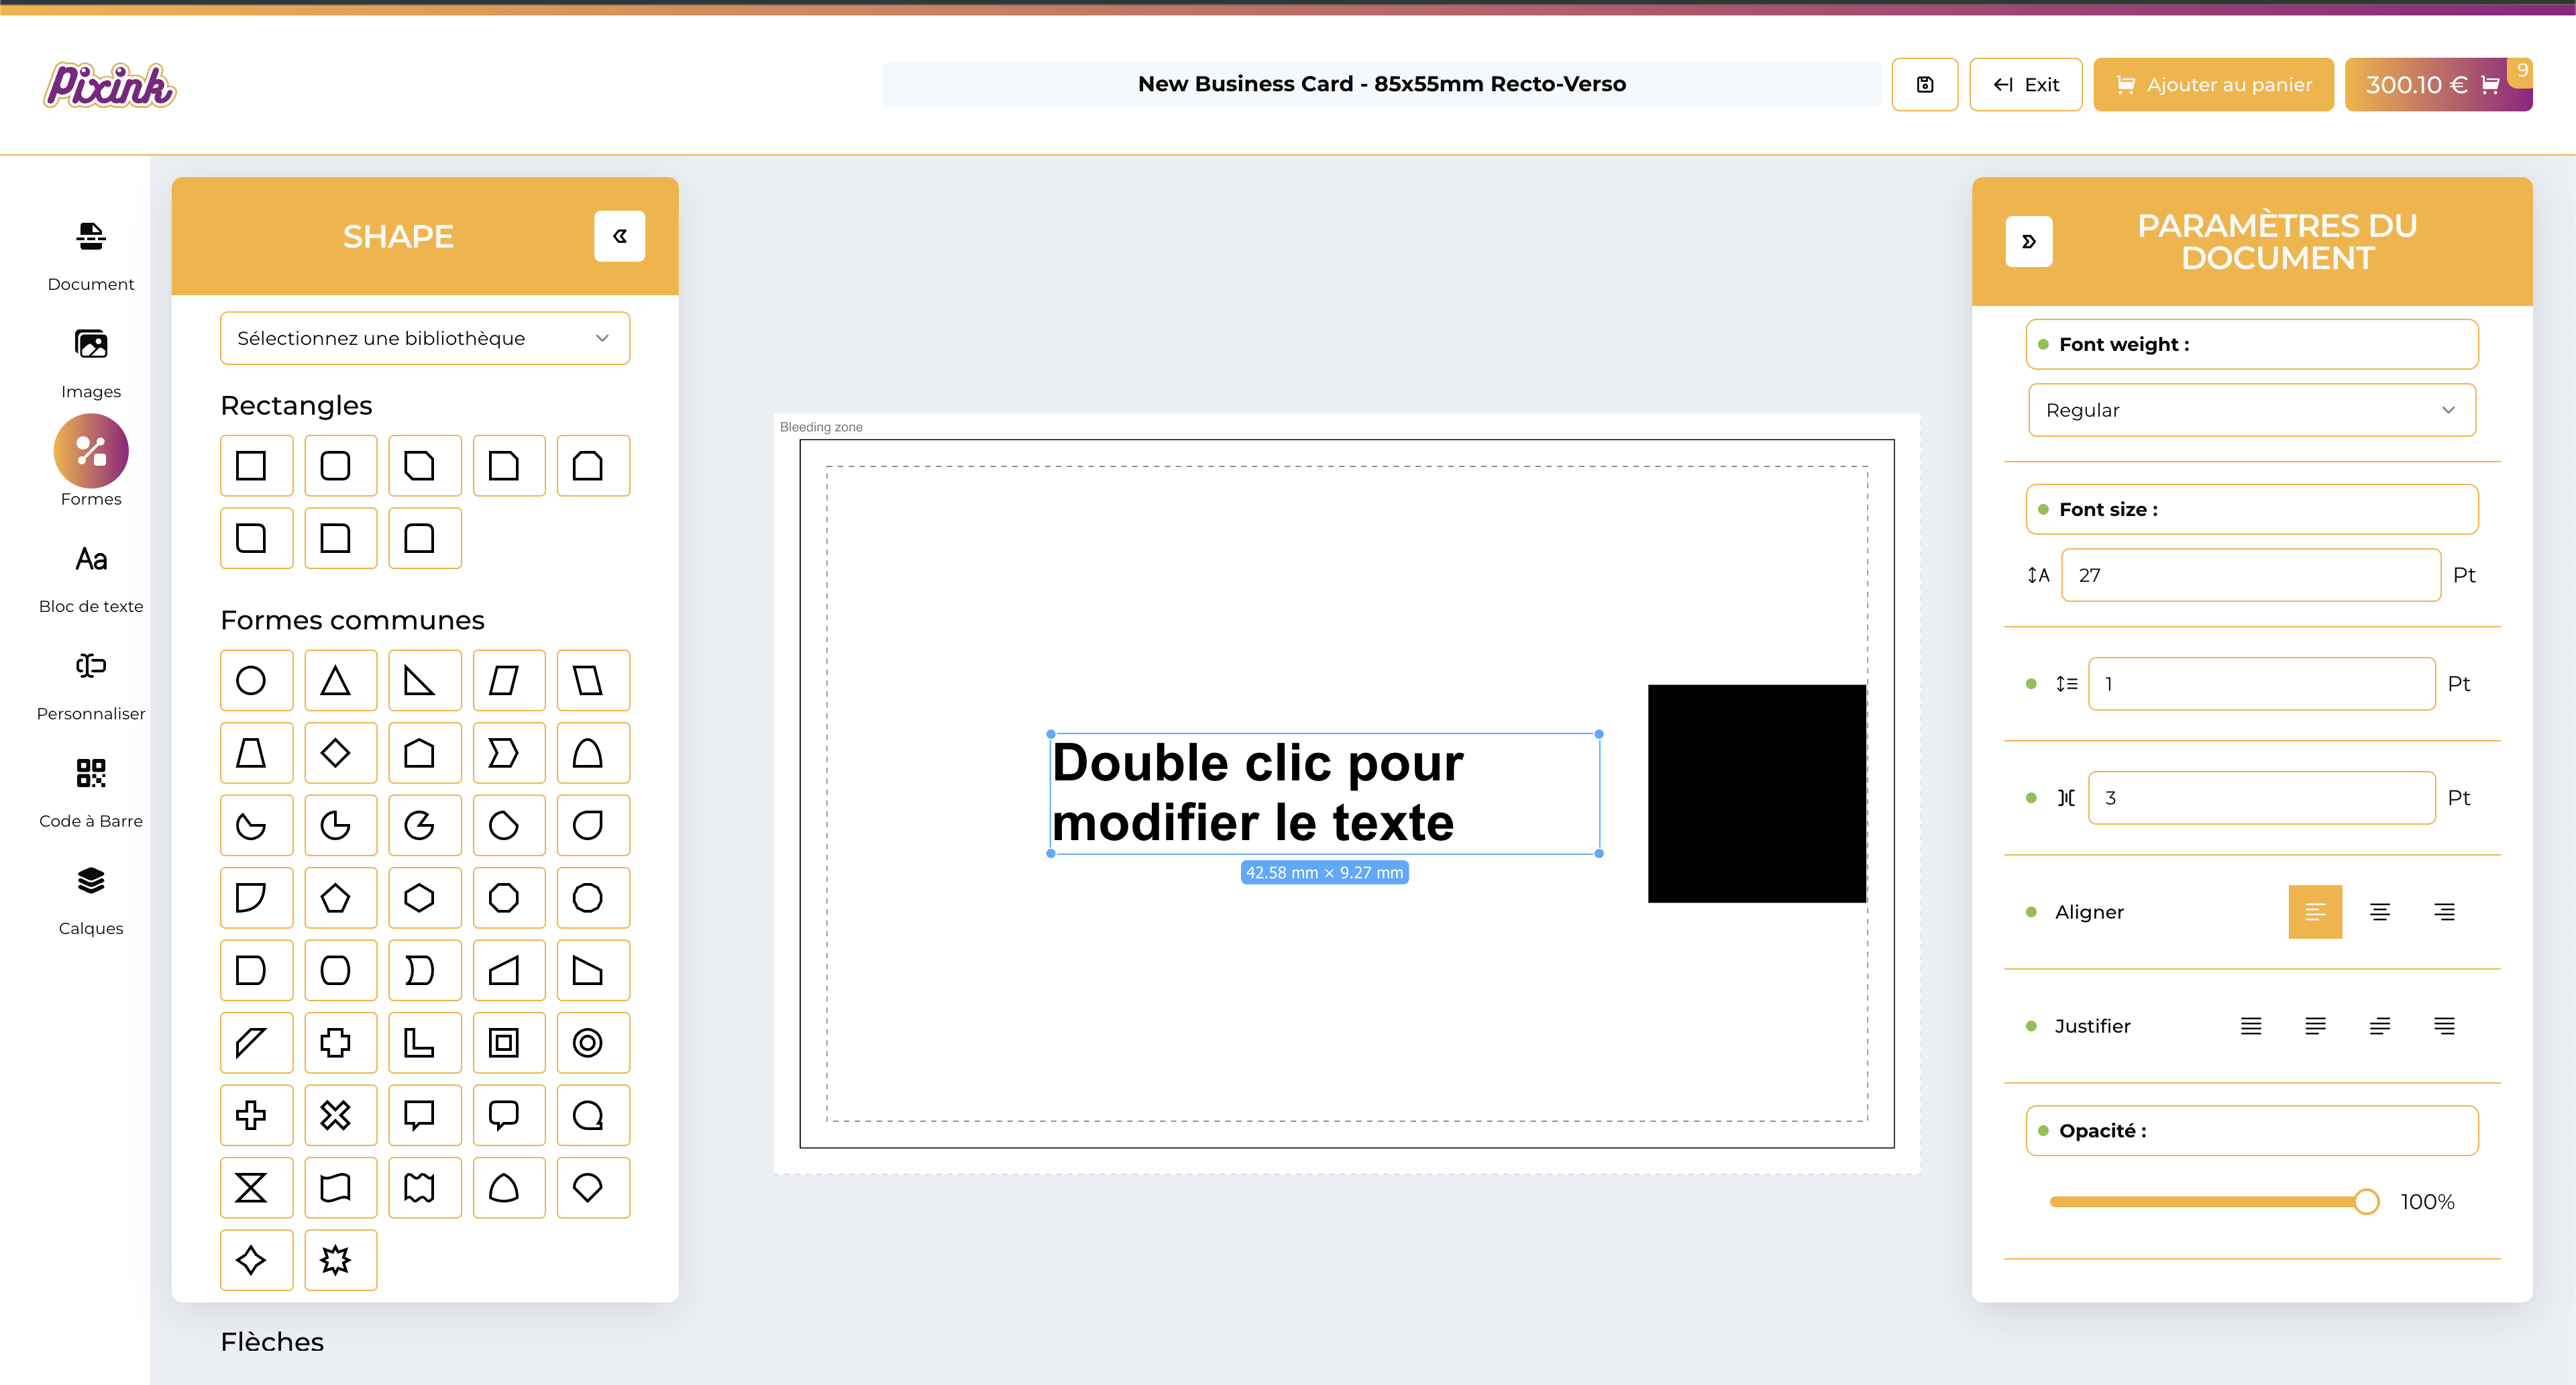The image size is (2576, 1385).
Task: Collapse the SHAPE panel
Action: [619, 236]
